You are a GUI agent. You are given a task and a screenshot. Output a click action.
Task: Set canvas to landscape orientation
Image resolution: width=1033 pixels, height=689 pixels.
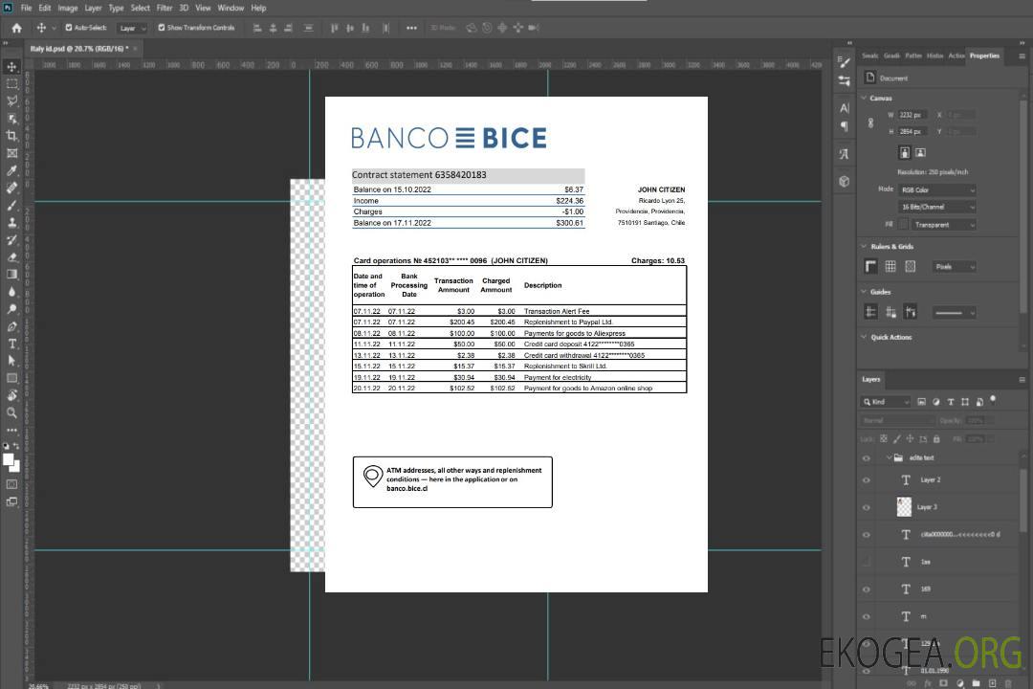pyautogui.click(x=920, y=153)
